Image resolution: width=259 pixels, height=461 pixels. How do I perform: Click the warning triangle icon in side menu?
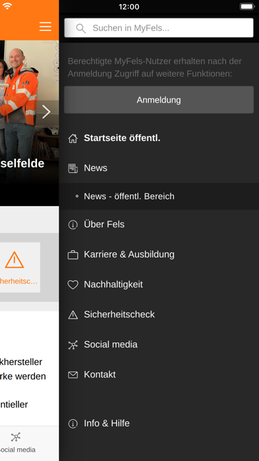point(73,315)
